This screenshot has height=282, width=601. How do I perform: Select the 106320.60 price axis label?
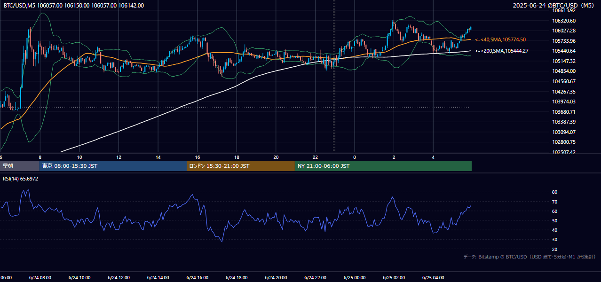(x=564, y=21)
